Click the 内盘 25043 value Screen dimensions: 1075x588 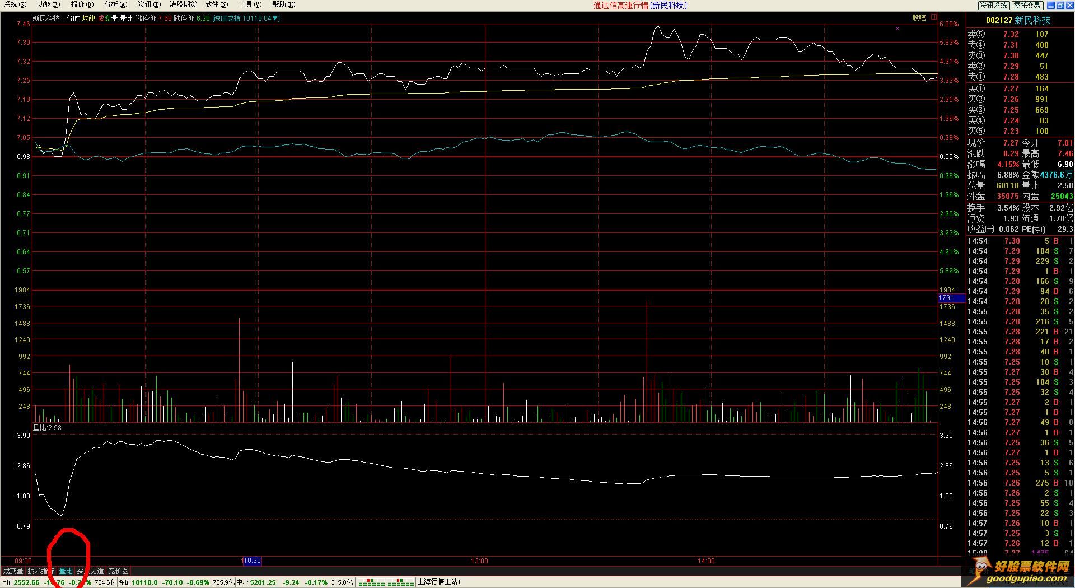(x=1062, y=196)
